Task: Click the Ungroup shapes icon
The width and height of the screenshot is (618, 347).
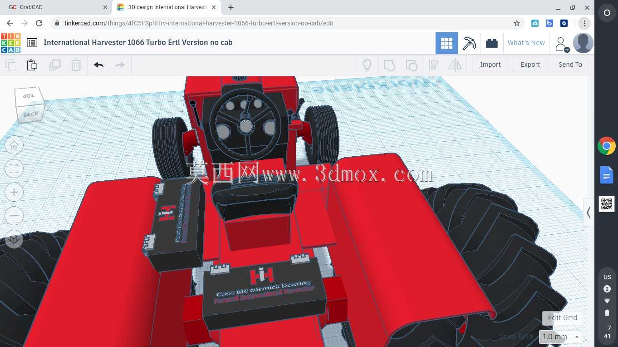Action: coord(411,65)
